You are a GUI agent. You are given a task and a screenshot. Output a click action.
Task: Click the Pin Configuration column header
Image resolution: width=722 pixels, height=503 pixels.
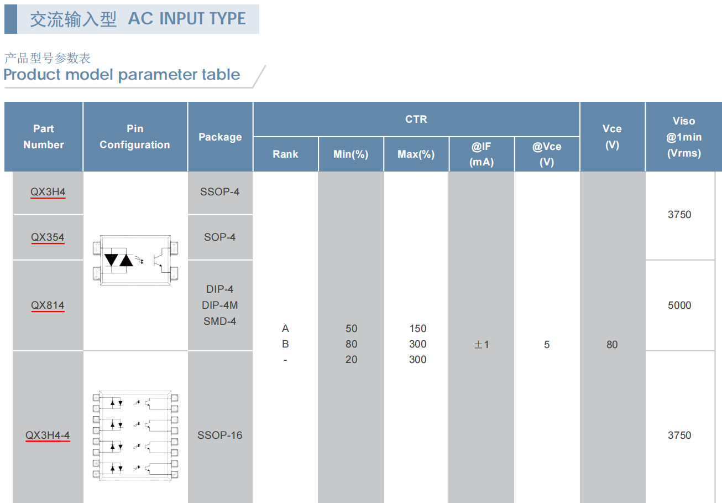[135, 137]
